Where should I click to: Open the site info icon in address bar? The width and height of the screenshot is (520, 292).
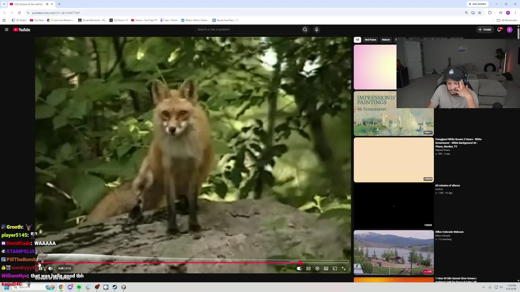click(x=28, y=13)
